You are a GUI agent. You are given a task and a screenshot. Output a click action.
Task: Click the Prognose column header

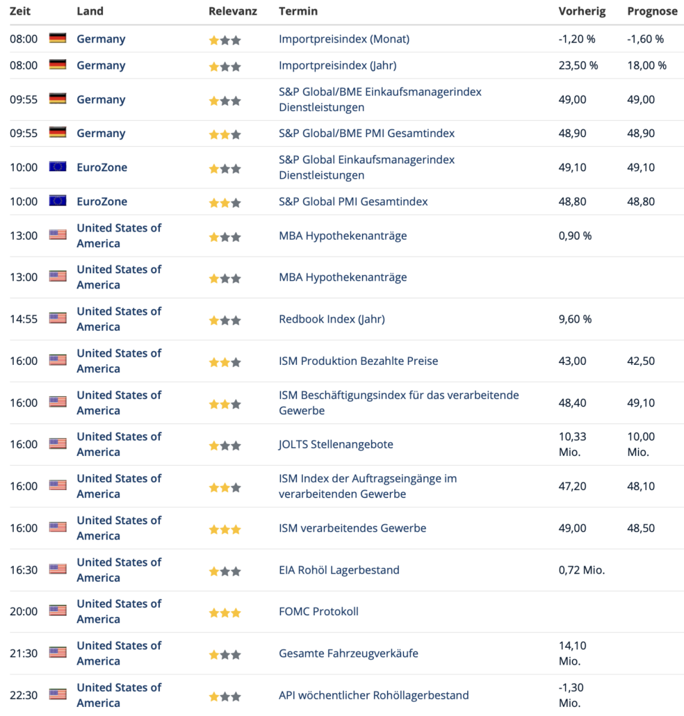pos(652,11)
